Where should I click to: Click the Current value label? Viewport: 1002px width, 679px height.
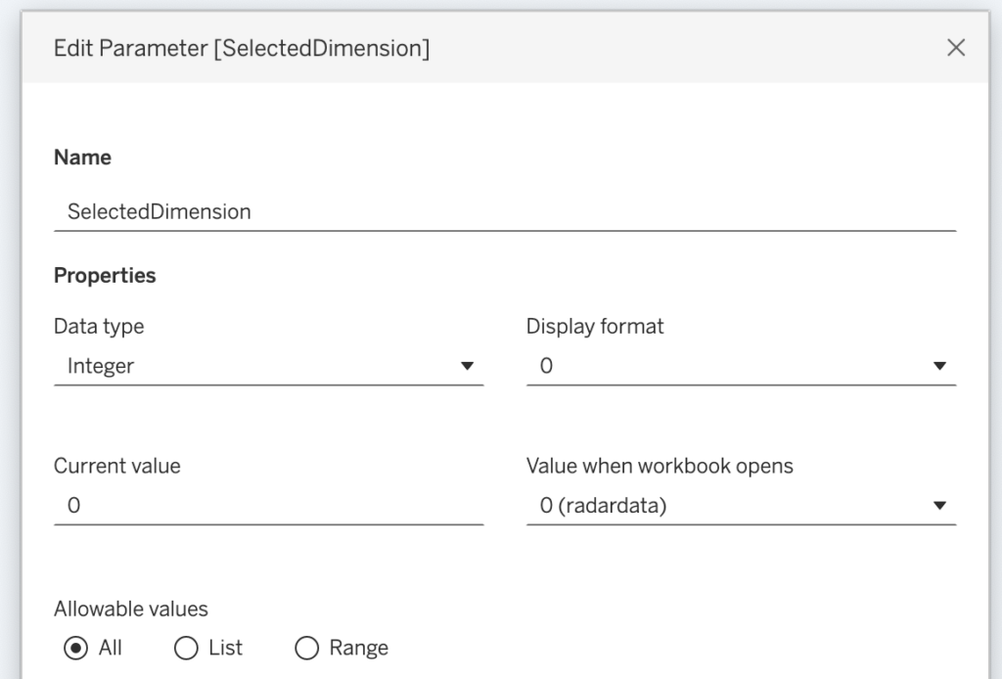[x=116, y=466]
